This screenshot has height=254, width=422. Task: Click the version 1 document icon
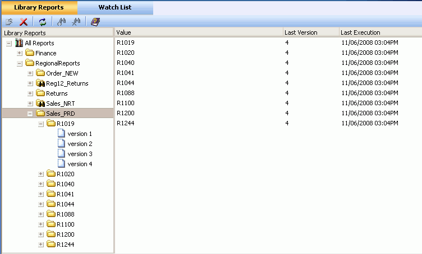click(x=61, y=133)
